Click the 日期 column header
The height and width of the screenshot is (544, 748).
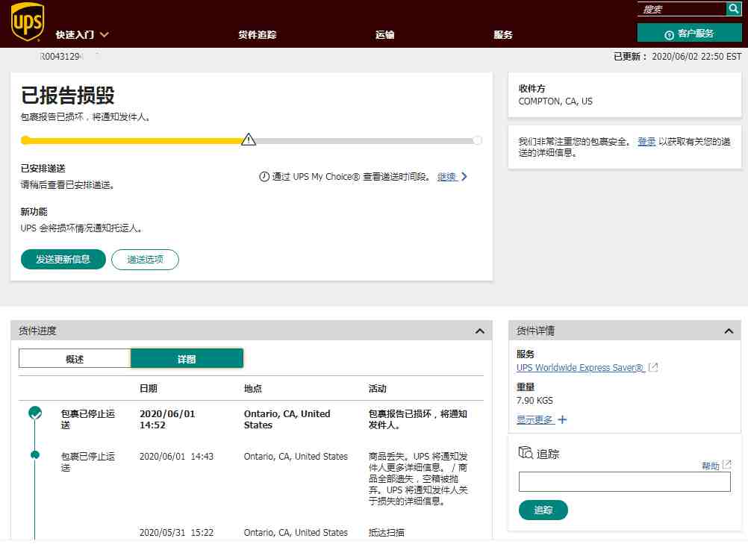149,388
